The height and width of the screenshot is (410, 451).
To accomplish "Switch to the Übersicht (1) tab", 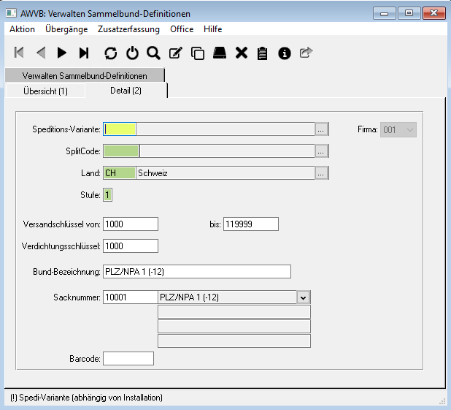I will [x=44, y=91].
